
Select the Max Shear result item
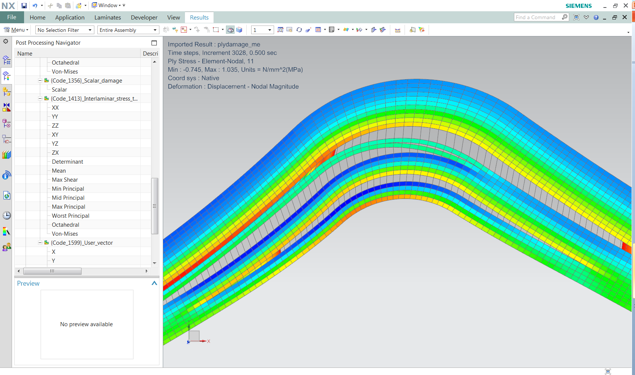click(65, 180)
